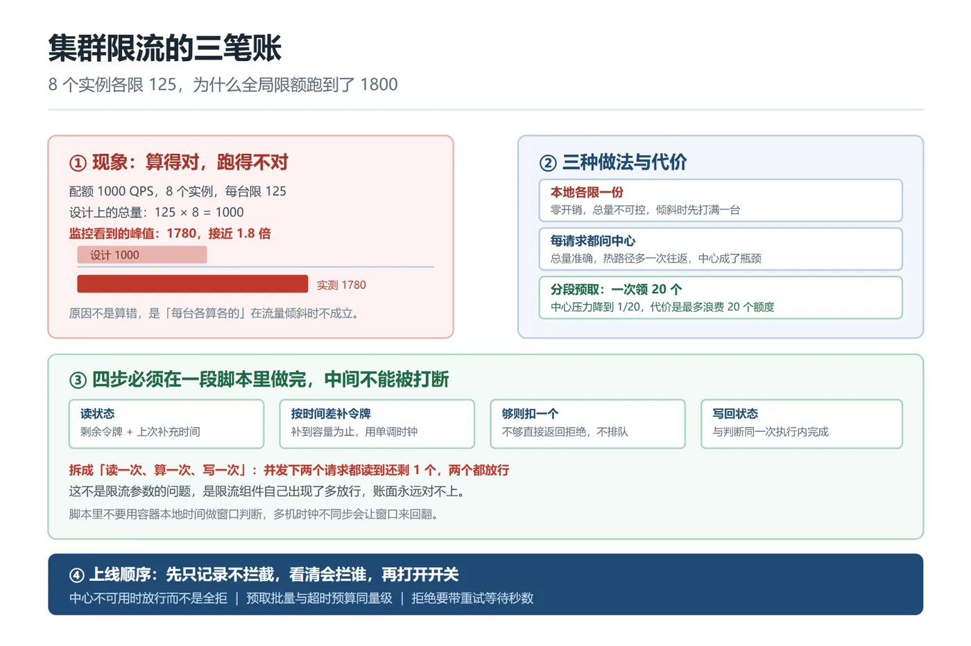Click the card title "每请求都问中心"
This screenshot has height=646, width=971.
(593, 241)
